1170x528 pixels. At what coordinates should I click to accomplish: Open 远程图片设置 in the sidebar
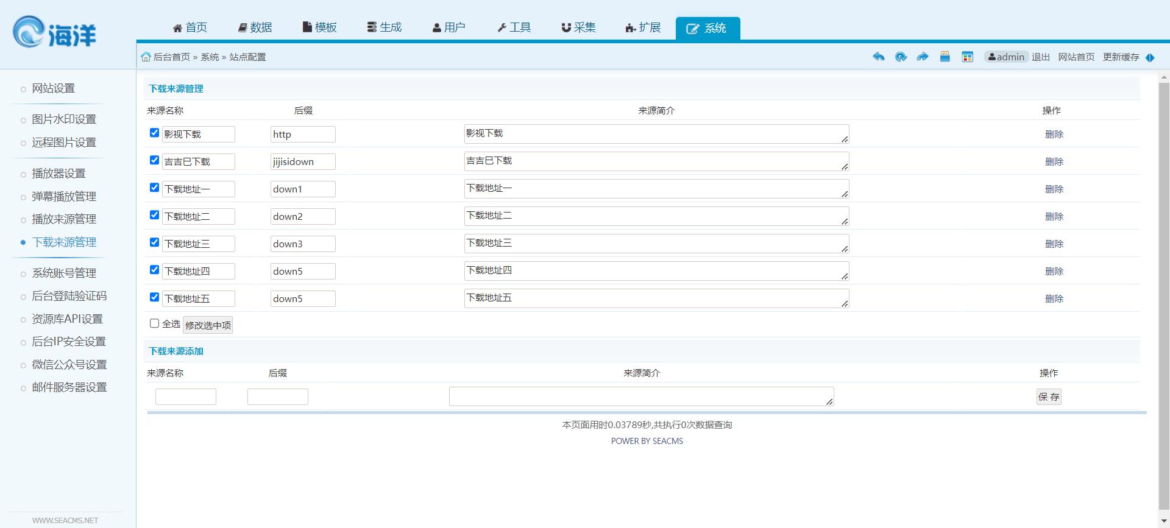(x=64, y=143)
